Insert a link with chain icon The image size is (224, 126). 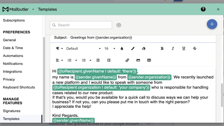point(127,60)
